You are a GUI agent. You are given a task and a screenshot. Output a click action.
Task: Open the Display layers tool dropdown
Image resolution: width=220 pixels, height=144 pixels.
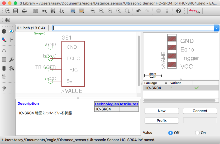click(x=4, y=40)
